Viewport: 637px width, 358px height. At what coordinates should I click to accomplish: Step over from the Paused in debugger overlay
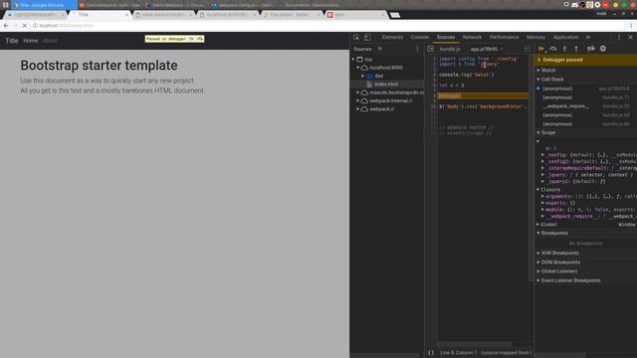pyautogui.click(x=199, y=39)
